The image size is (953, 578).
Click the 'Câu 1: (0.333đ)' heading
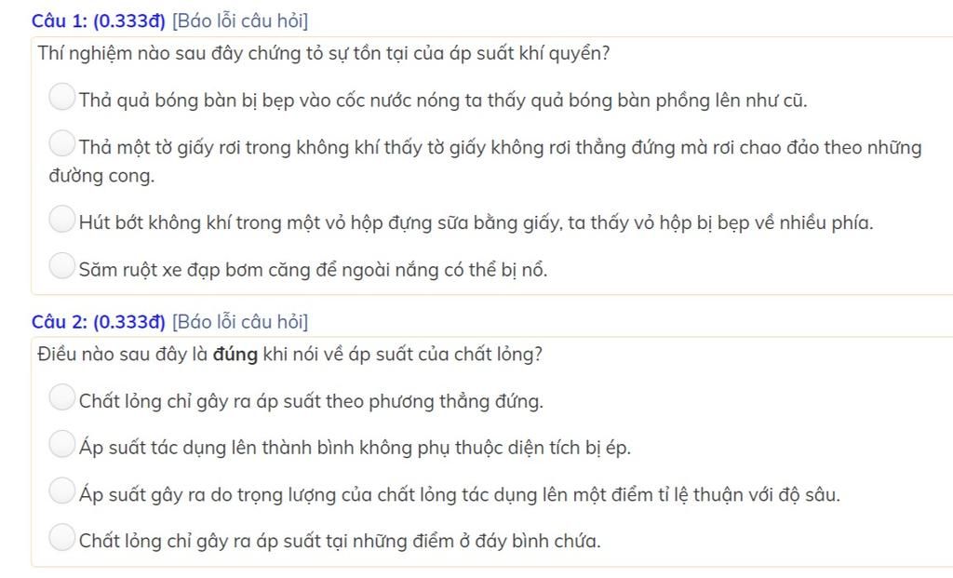(x=98, y=20)
